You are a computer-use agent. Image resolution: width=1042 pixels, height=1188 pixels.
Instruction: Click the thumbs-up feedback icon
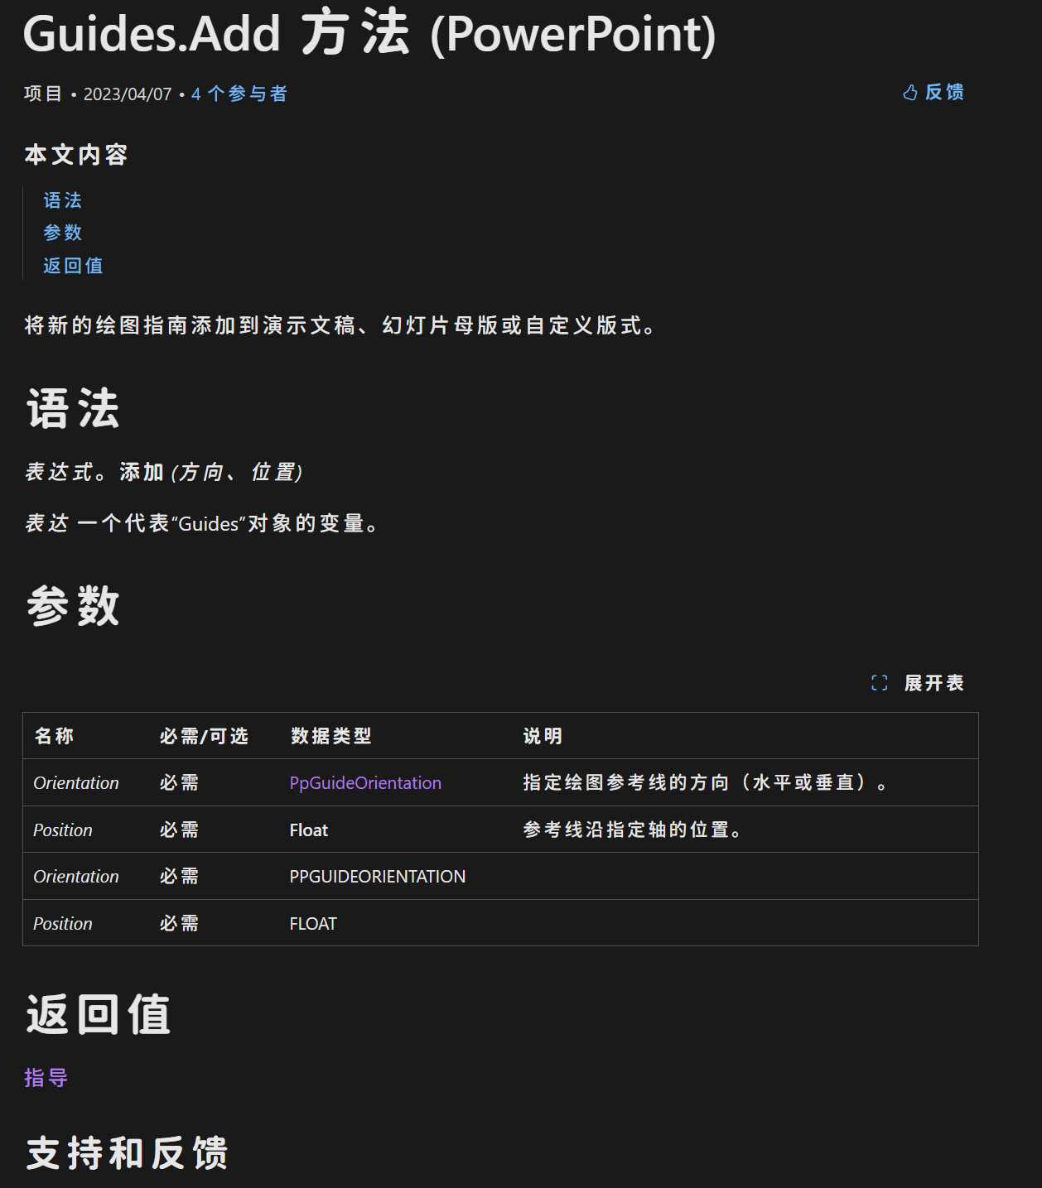point(910,93)
